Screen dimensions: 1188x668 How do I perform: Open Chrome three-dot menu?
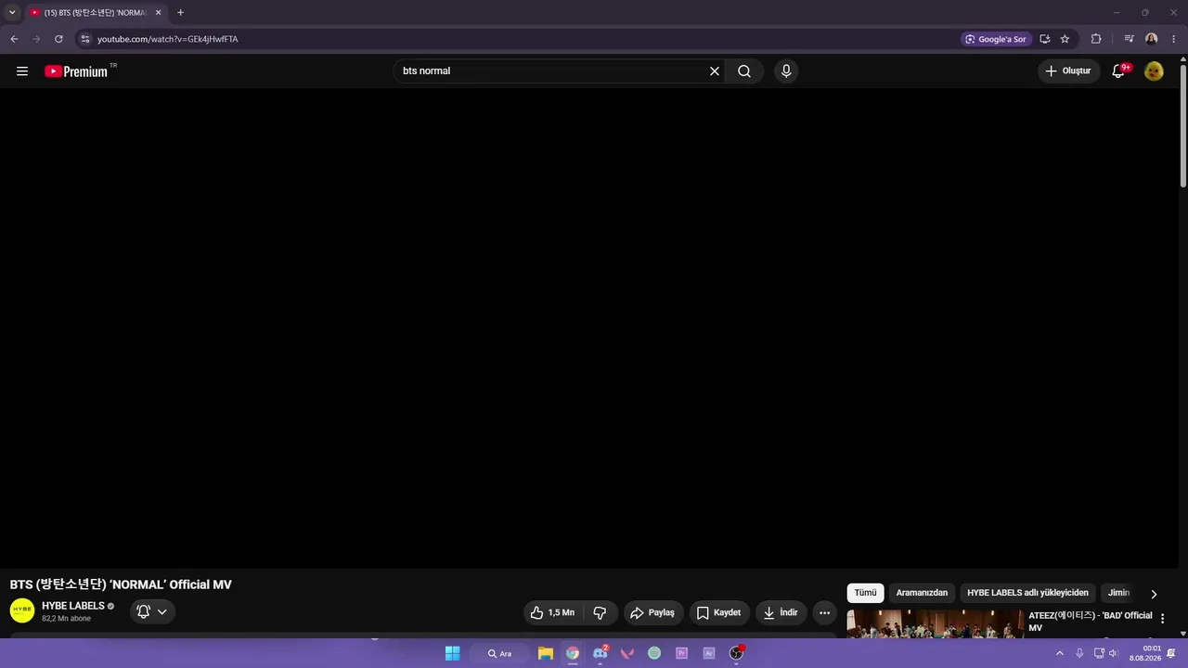pos(1174,39)
